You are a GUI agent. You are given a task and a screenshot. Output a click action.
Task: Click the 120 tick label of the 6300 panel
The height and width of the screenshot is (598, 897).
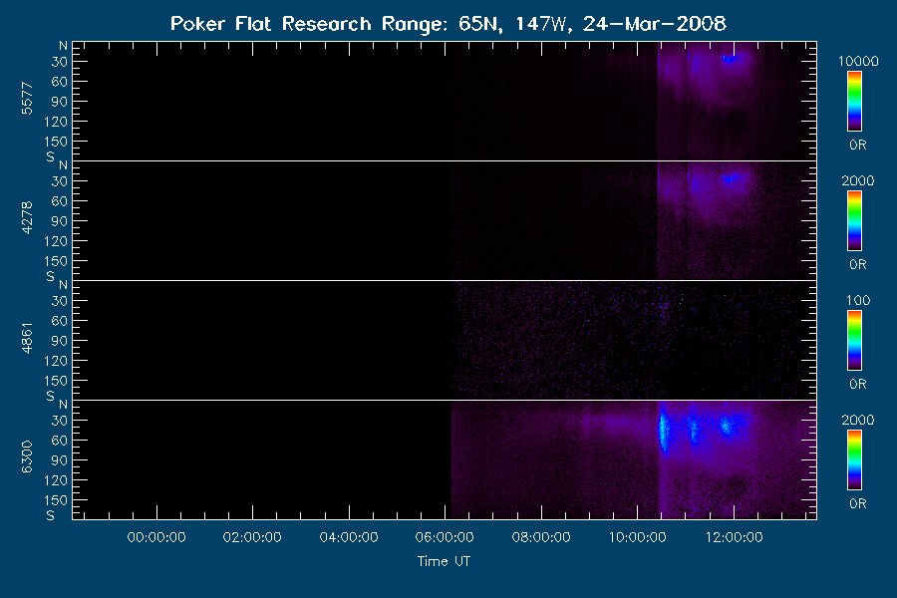pos(56,480)
